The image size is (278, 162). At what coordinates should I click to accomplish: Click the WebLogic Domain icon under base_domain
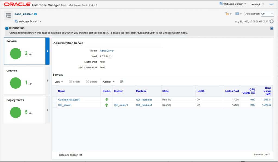click(16, 21)
